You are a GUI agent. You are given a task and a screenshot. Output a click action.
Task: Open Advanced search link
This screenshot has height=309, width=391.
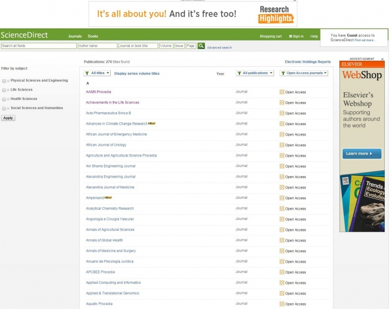click(219, 47)
